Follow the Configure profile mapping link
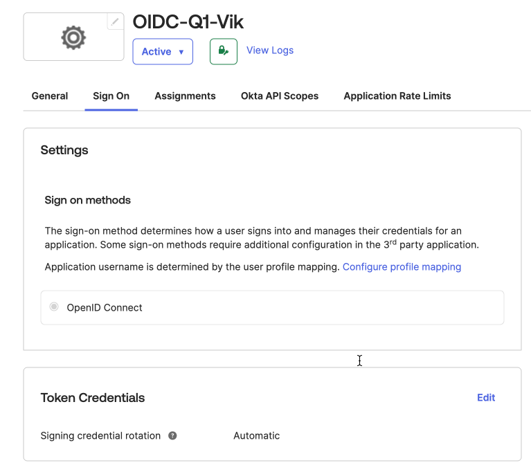Viewport: 531px width, 474px height. pos(402,266)
